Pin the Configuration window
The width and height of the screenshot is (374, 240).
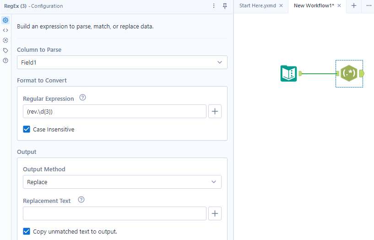click(x=225, y=6)
